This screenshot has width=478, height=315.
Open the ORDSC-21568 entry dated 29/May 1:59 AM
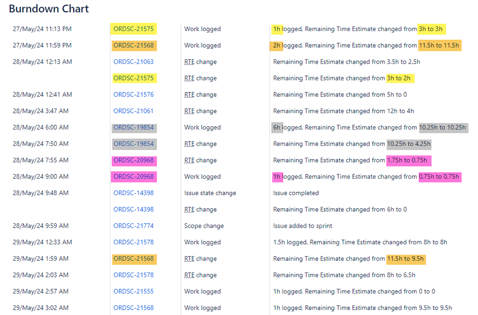point(133,259)
